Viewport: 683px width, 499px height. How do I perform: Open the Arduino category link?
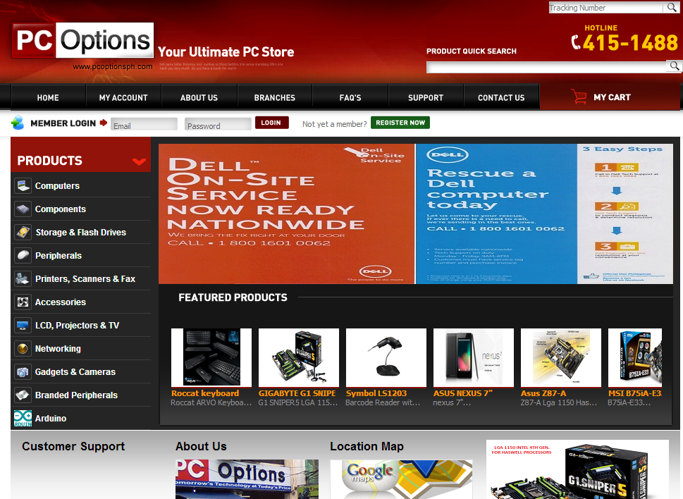click(51, 419)
